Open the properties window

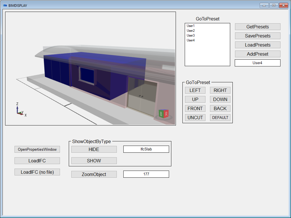37,149
